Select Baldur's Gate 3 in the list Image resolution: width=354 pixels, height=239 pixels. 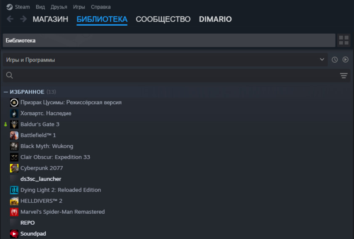tap(40, 124)
